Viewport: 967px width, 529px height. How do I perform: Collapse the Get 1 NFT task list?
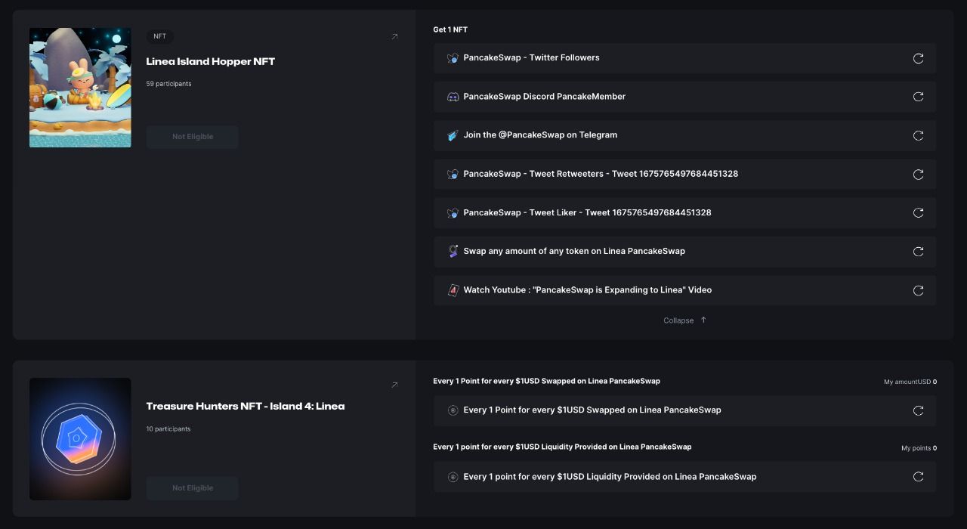(684, 320)
